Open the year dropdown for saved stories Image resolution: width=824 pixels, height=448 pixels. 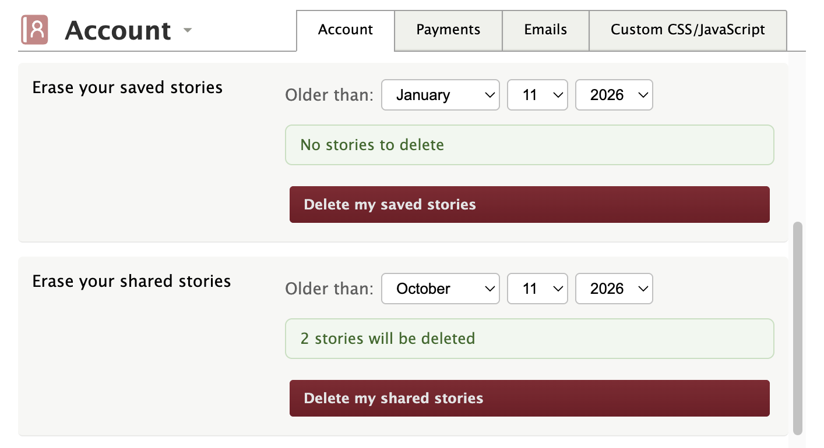click(x=614, y=95)
